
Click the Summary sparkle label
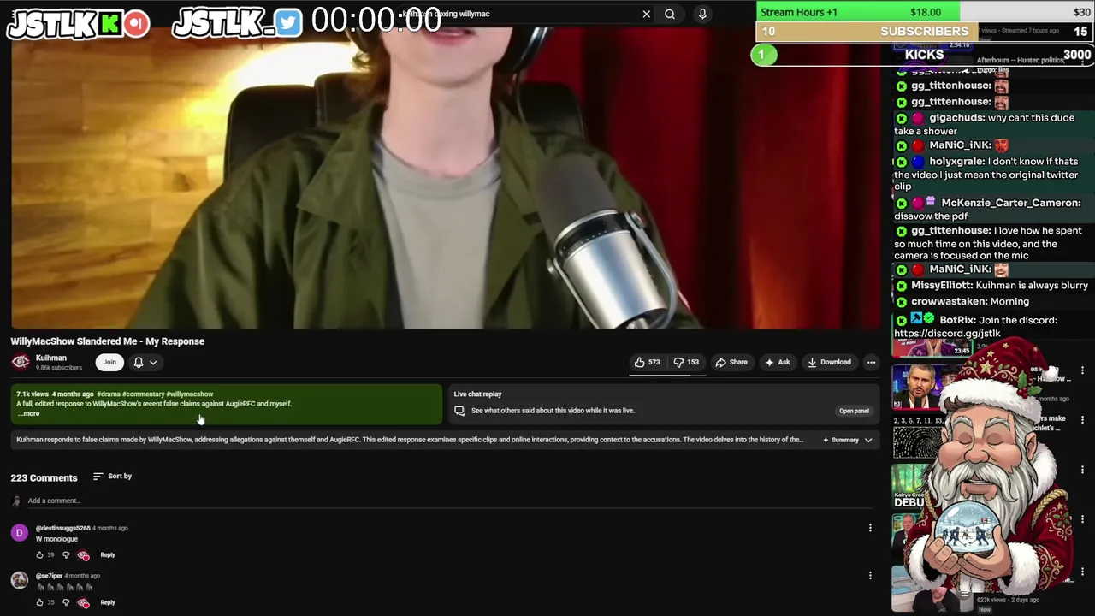[841, 440]
